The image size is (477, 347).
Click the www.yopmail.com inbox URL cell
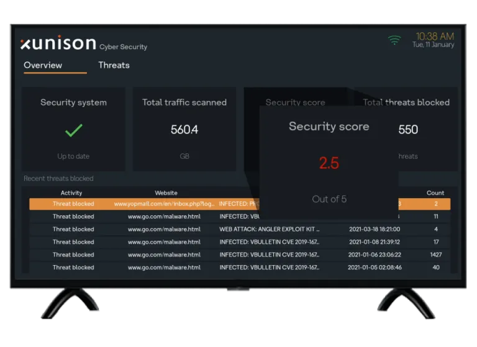click(x=164, y=204)
